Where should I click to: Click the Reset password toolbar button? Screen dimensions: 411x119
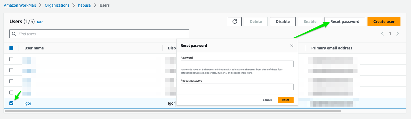point(344,22)
